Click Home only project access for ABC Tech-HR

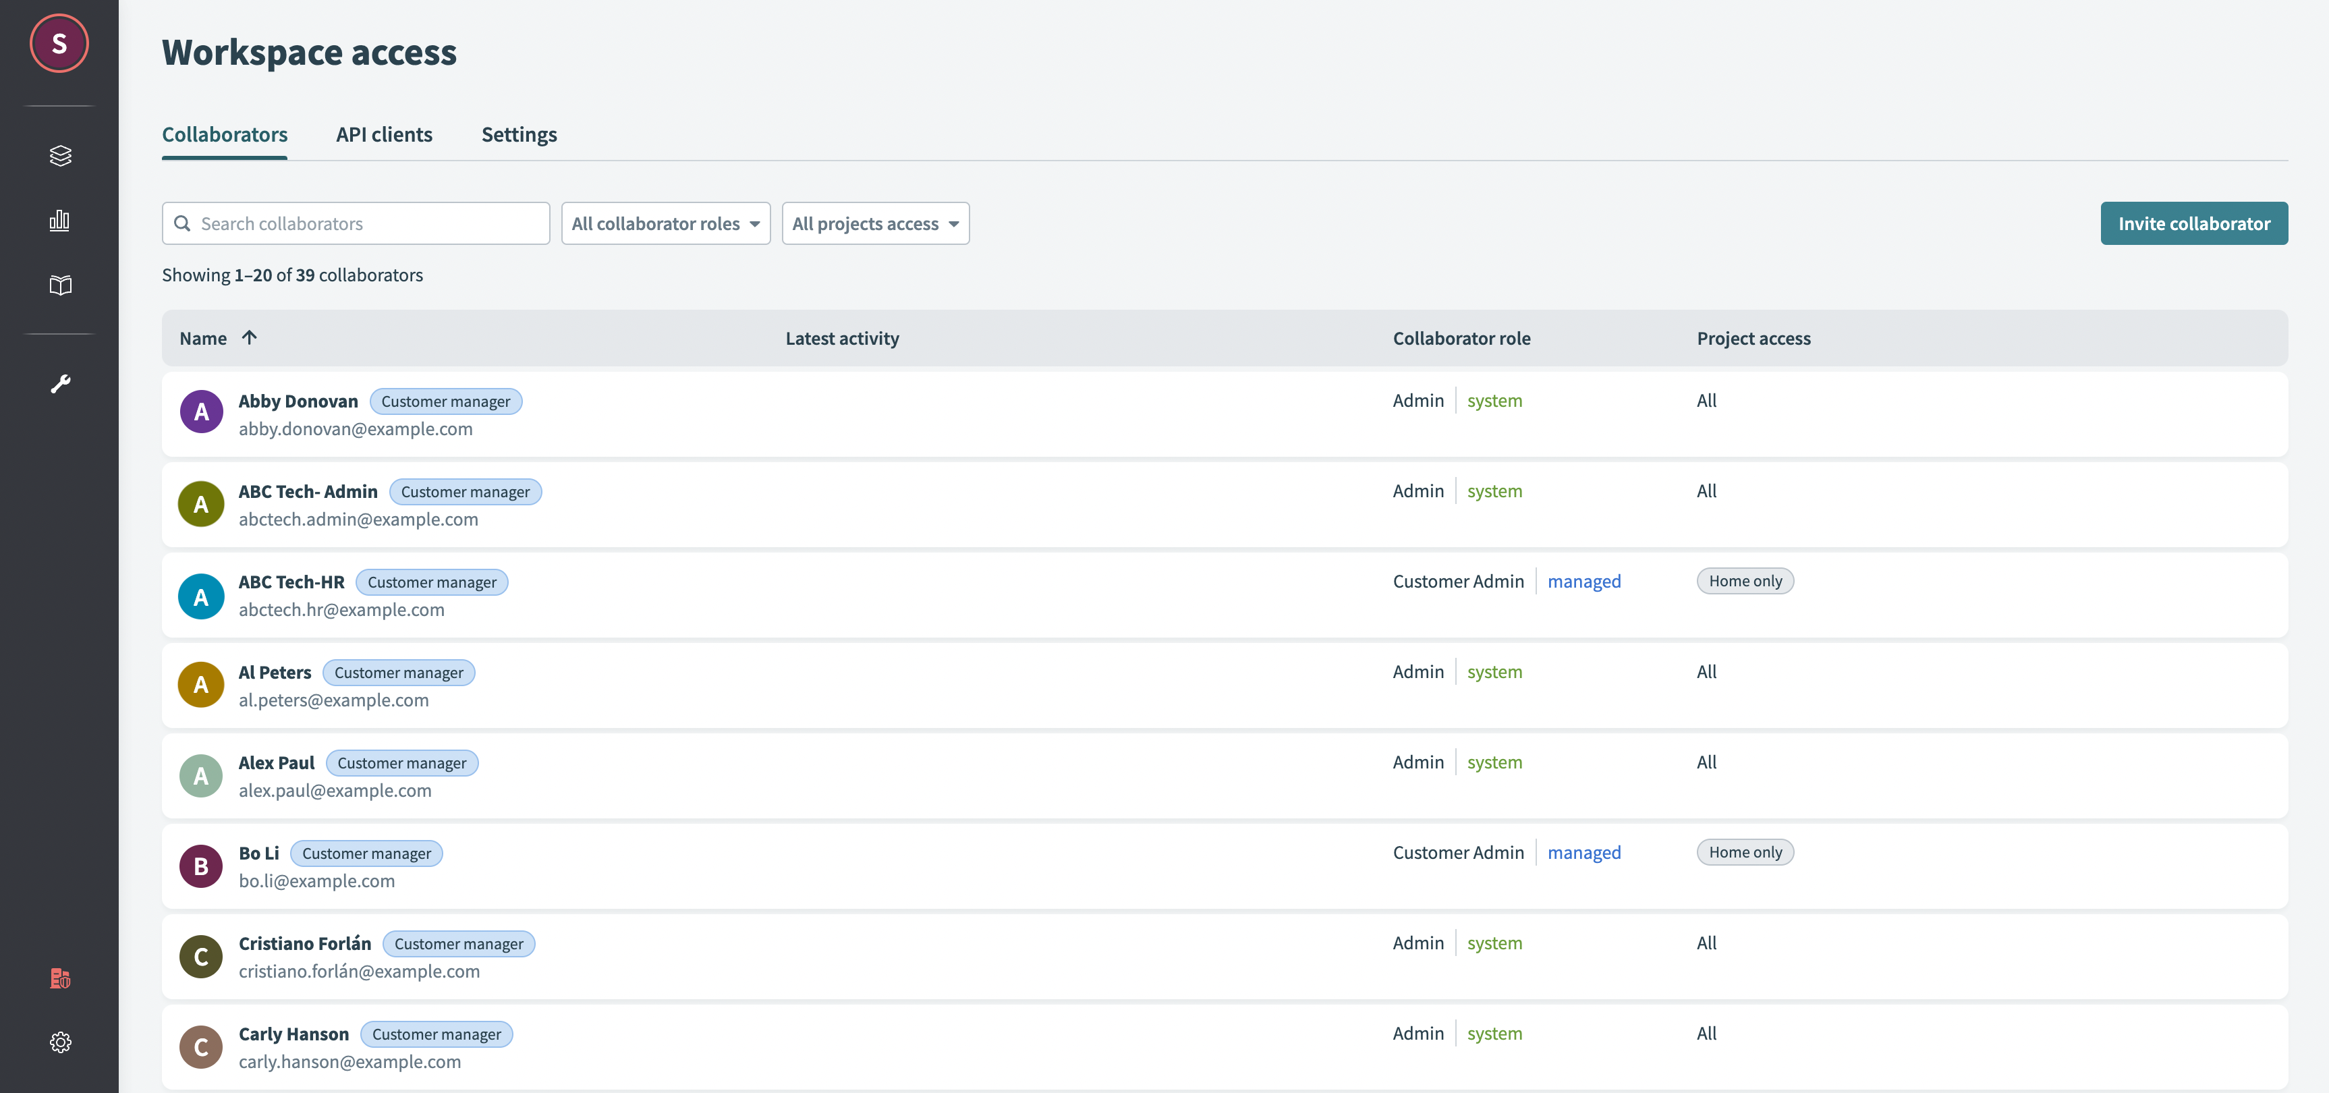[x=1745, y=581]
